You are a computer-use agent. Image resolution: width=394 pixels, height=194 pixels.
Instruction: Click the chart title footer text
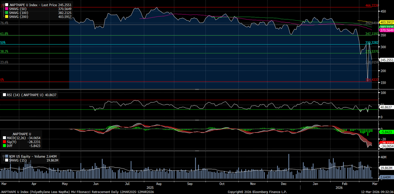point(77,192)
